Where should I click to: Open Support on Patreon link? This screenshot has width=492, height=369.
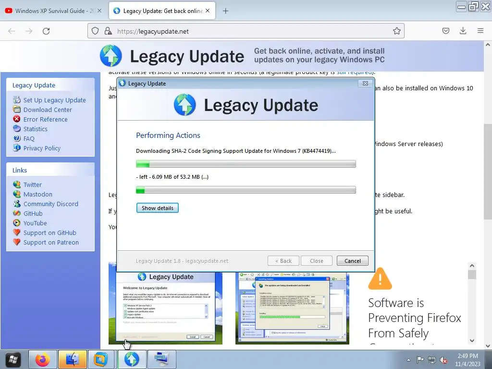pyautogui.click(x=51, y=243)
